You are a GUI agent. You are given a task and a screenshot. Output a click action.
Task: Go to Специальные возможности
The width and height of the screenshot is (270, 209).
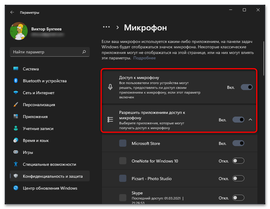tap(50, 164)
